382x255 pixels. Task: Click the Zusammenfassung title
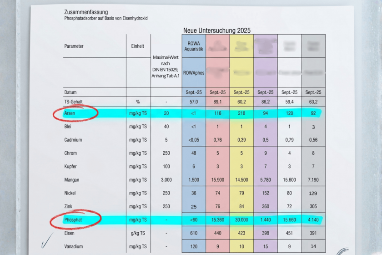coord(86,12)
